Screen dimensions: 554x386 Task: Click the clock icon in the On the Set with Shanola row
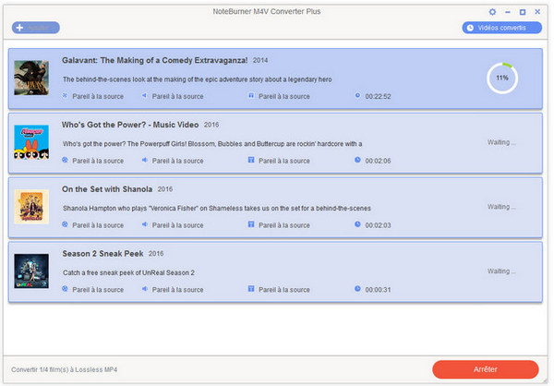(x=357, y=224)
